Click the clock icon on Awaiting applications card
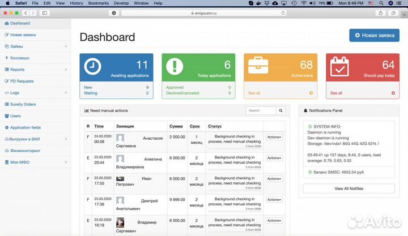This screenshot has height=236, width=408. (x=93, y=67)
